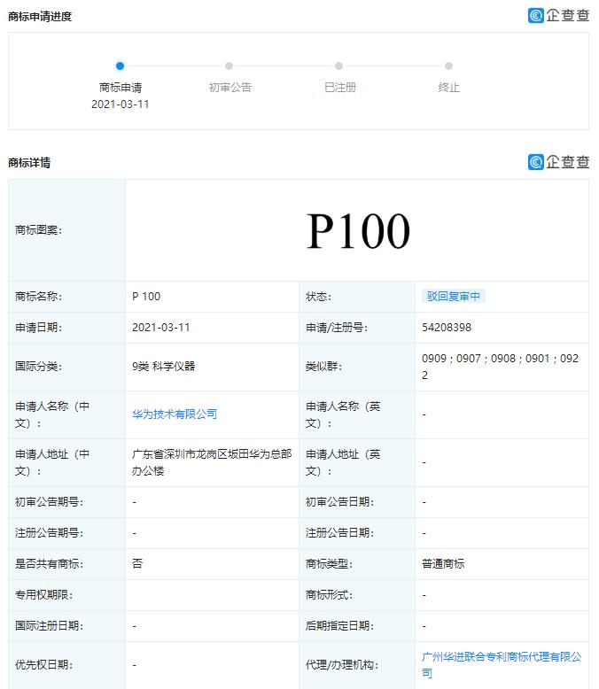Click the 商标申请进度 section heading
Screen dimensions: 599x689
pos(40,17)
